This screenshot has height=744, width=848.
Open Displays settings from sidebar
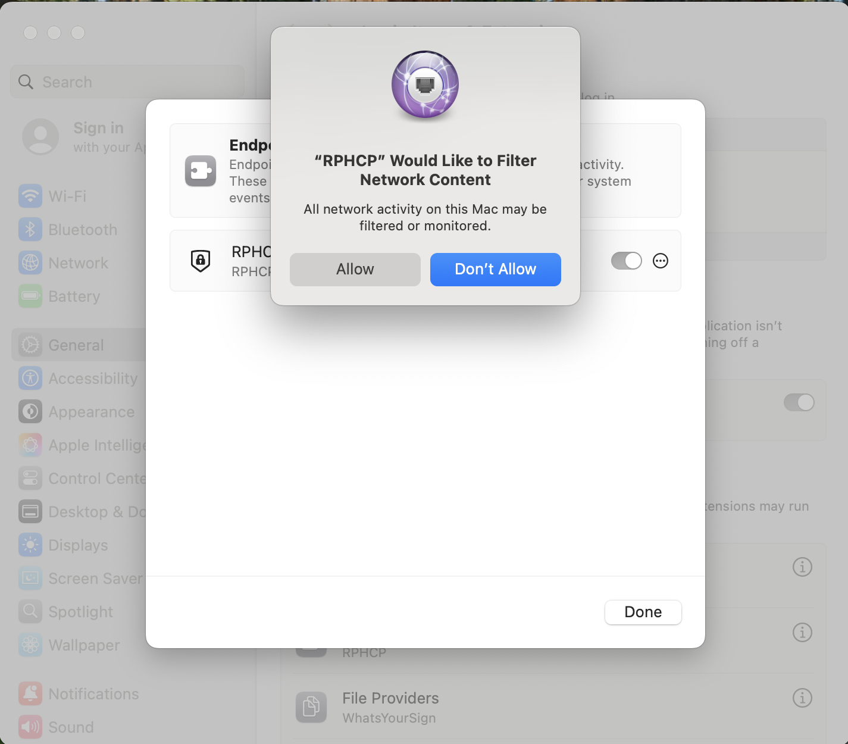(77, 545)
